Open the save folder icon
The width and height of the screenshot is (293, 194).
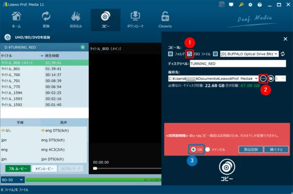pos(271,78)
